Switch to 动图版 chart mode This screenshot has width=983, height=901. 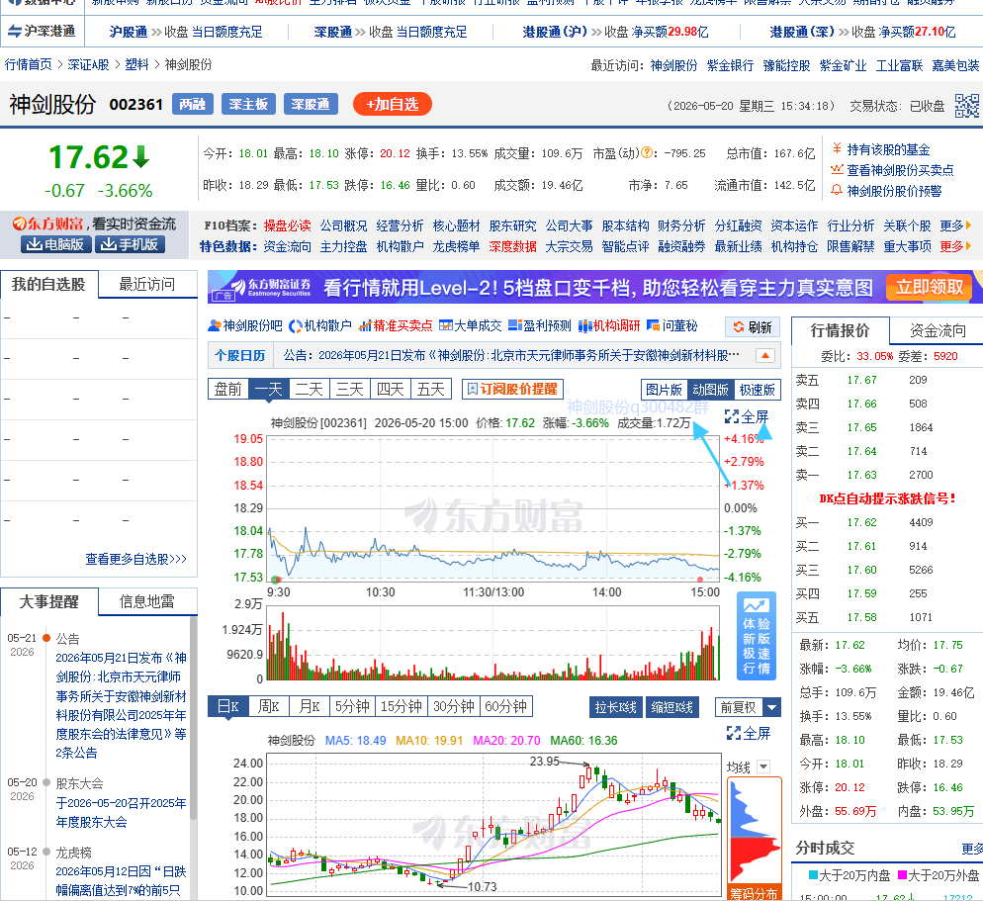click(x=710, y=390)
